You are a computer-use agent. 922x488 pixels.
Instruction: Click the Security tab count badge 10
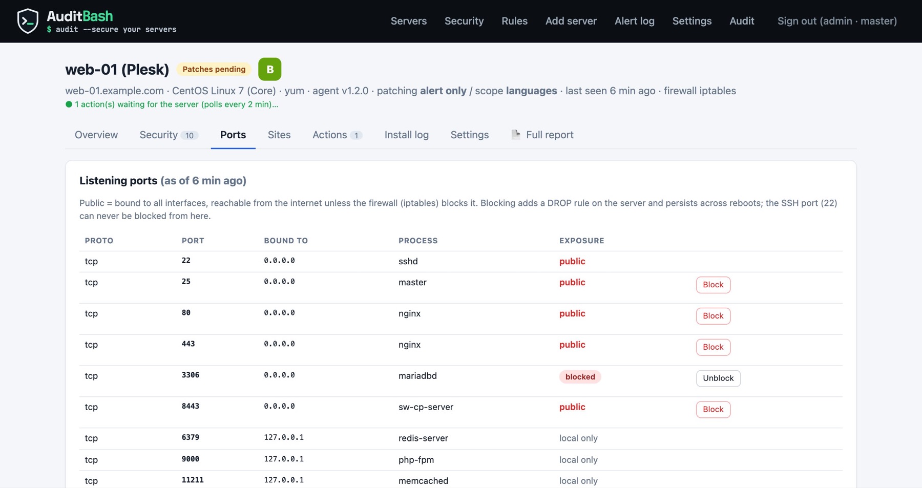190,136
